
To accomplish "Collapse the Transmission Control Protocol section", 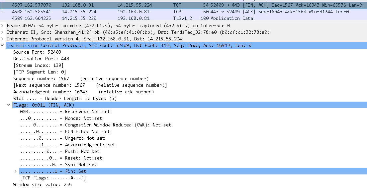I will point(3,45).
